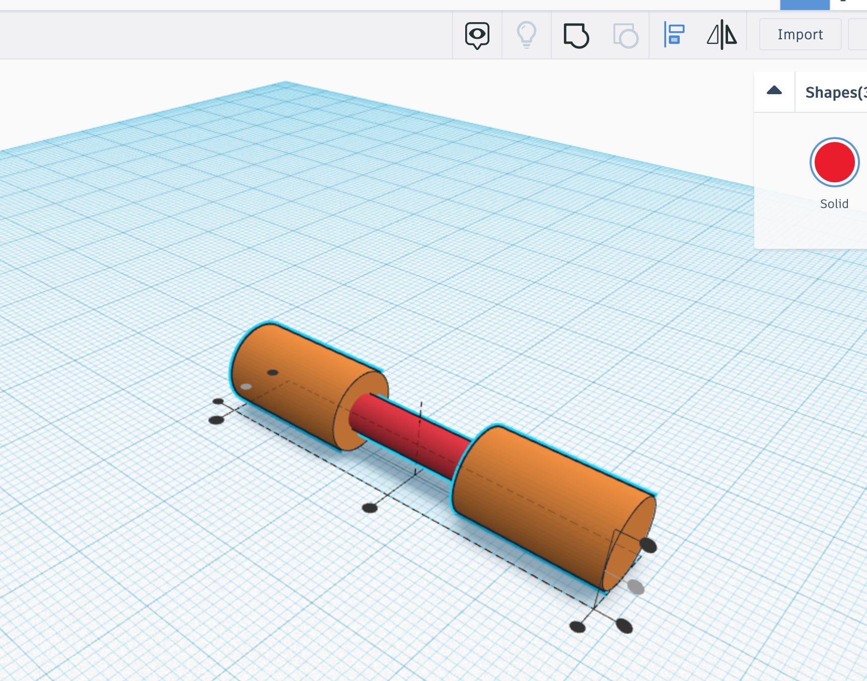Select the Solid fill option

tap(834, 204)
